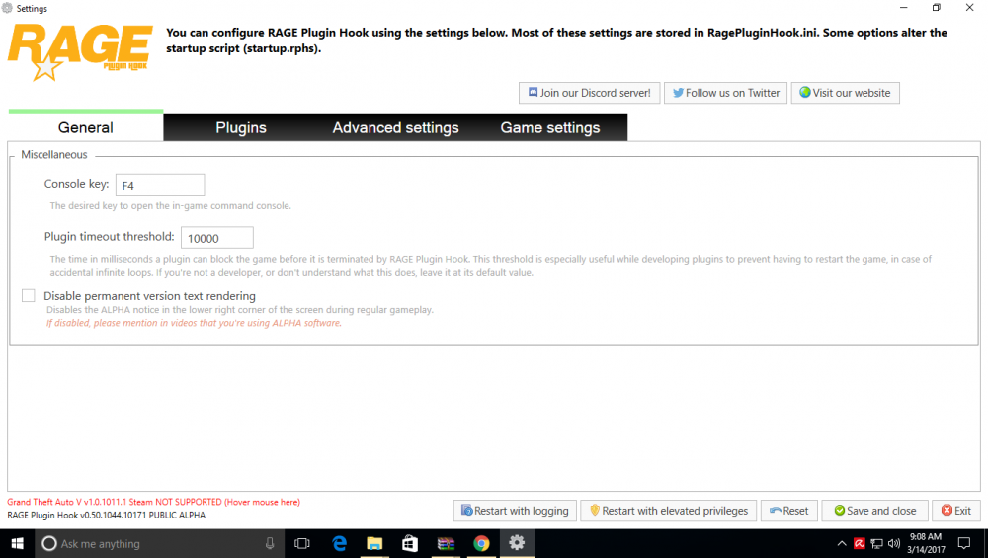The image size is (988, 558).
Task: Click Follow us on Twitter button
Action: click(725, 93)
